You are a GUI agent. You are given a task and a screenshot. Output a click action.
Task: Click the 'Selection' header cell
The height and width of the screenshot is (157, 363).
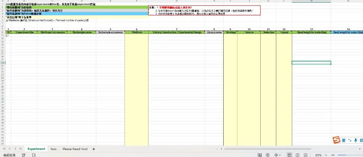point(268,32)
